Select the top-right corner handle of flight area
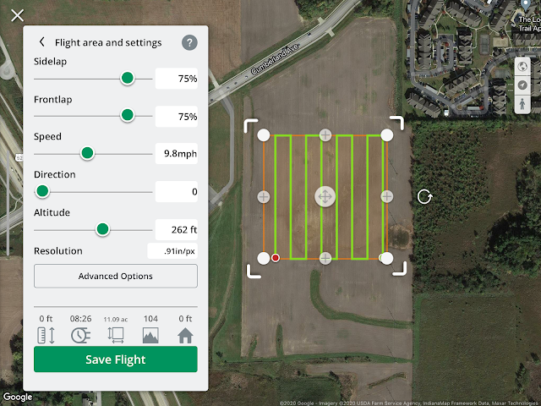 (x=387, y=135)
